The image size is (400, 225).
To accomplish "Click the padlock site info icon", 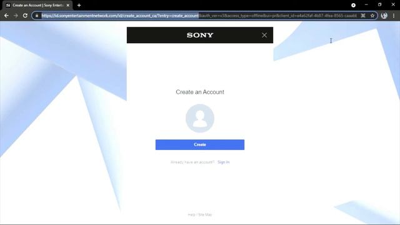I will coord(37,16).
